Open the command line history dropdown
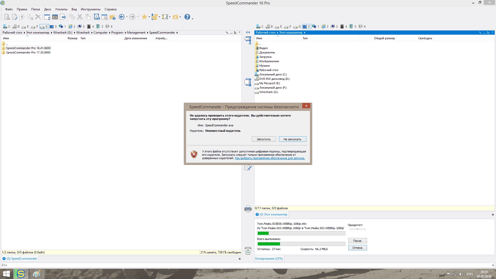 493,265
